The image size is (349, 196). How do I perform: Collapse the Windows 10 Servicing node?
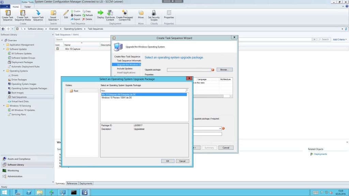coord(4,106)
